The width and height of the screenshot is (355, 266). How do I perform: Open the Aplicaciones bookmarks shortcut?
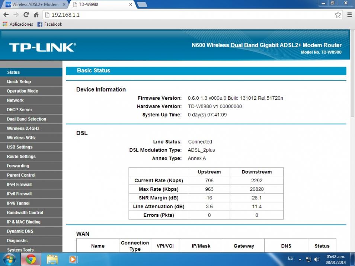18,24
